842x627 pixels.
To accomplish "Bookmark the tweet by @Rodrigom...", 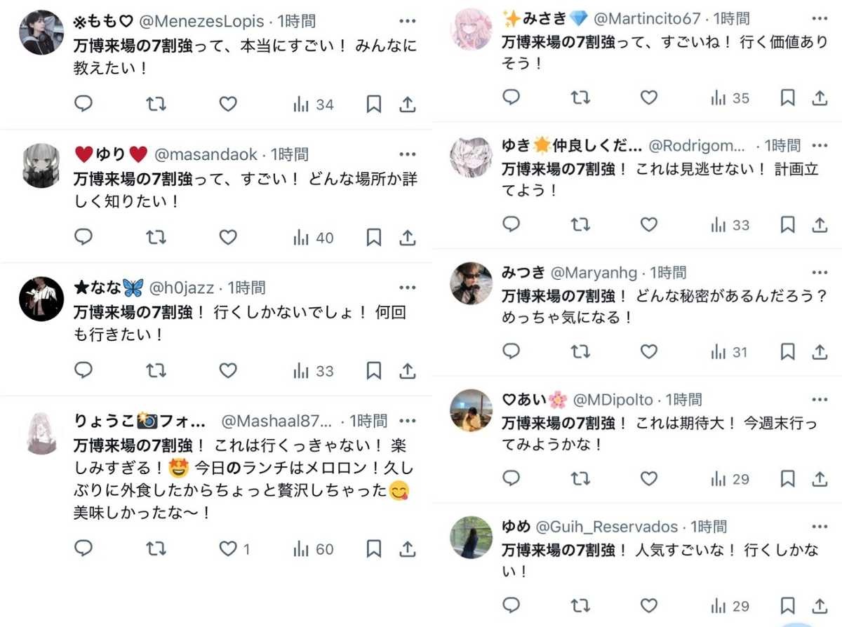I will pyautogui.click(x=787, y=224).
